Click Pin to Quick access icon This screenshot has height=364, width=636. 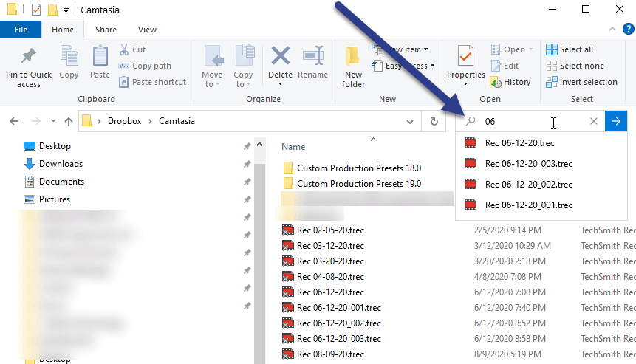tap(28, 56)
